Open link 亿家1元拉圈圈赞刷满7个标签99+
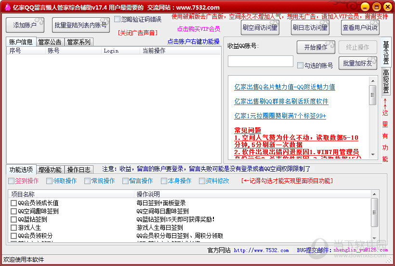 [280, 116]
